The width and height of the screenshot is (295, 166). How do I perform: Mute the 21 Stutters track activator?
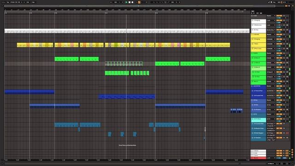coord(279,110)
